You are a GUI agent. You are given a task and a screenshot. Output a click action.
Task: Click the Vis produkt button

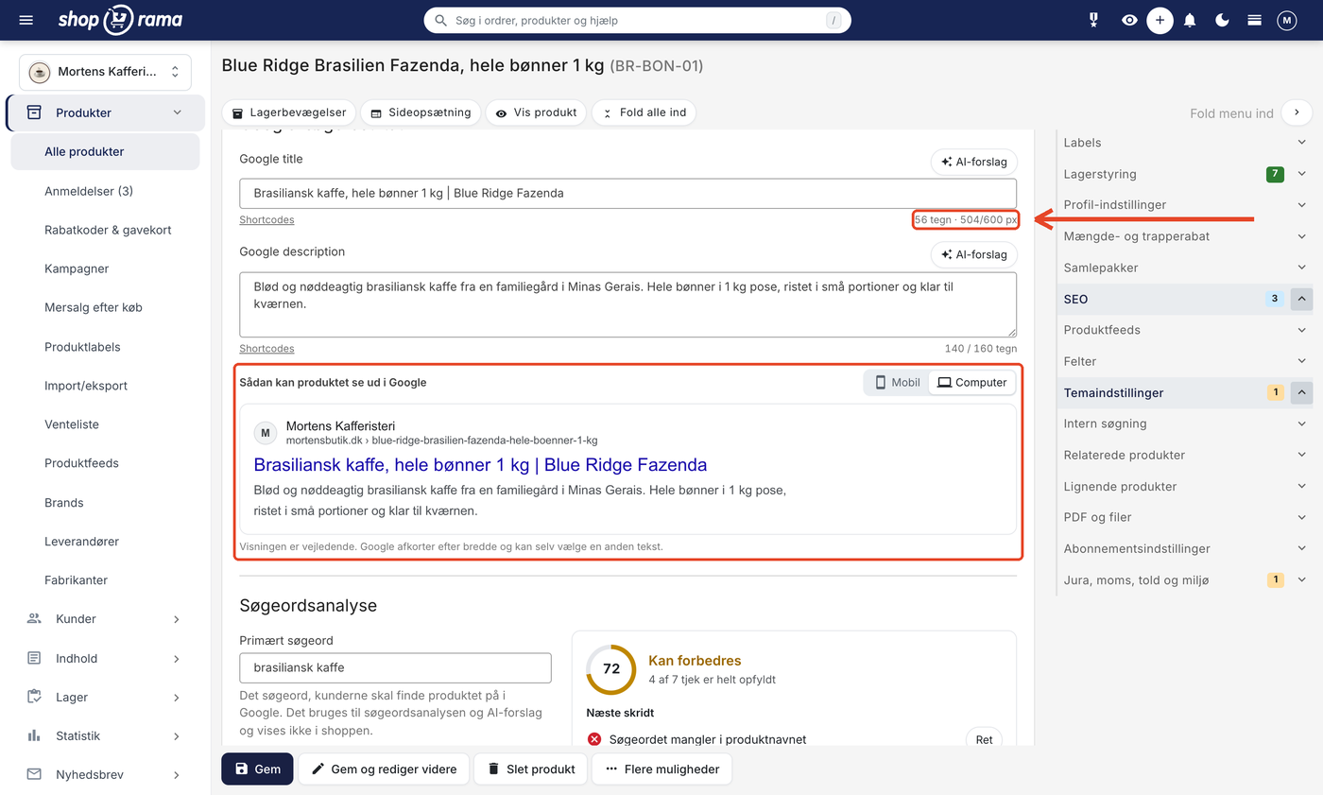point(537,112)
